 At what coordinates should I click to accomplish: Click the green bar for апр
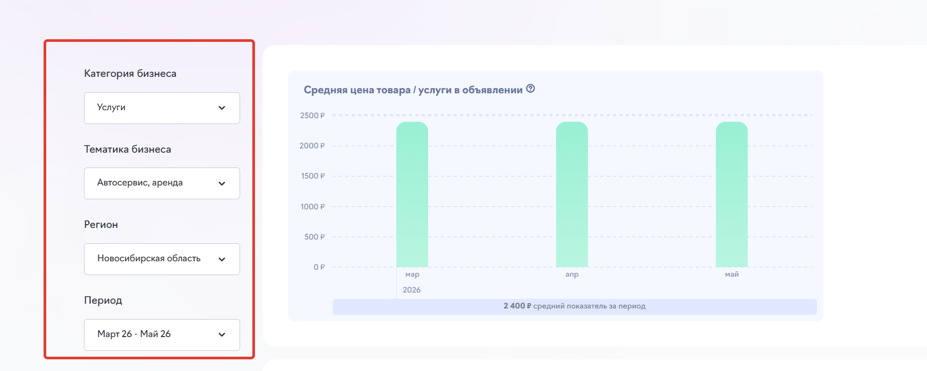coord(572,195)
